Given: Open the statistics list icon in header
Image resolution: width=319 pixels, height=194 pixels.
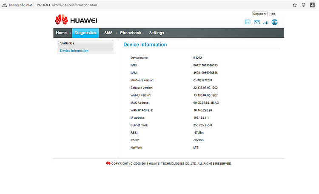Looking at the screenshot, I should point(248,22).
